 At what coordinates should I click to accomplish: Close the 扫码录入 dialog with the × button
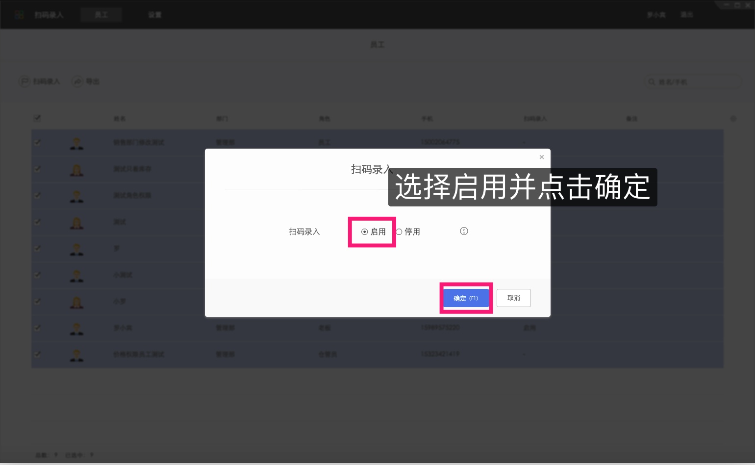tap(541, 157)
